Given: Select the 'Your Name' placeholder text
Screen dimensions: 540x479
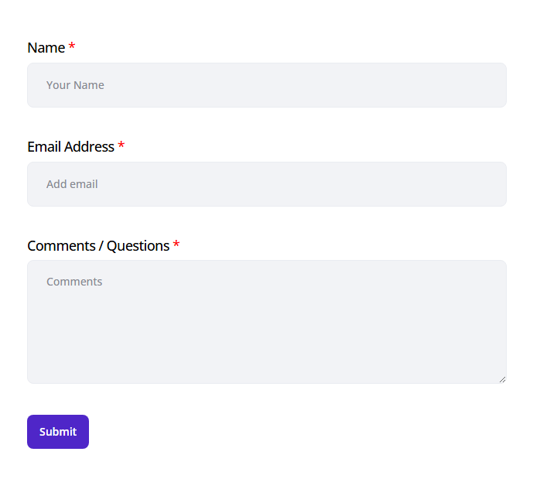Looking at the screenshot, I should click(75, 85).
